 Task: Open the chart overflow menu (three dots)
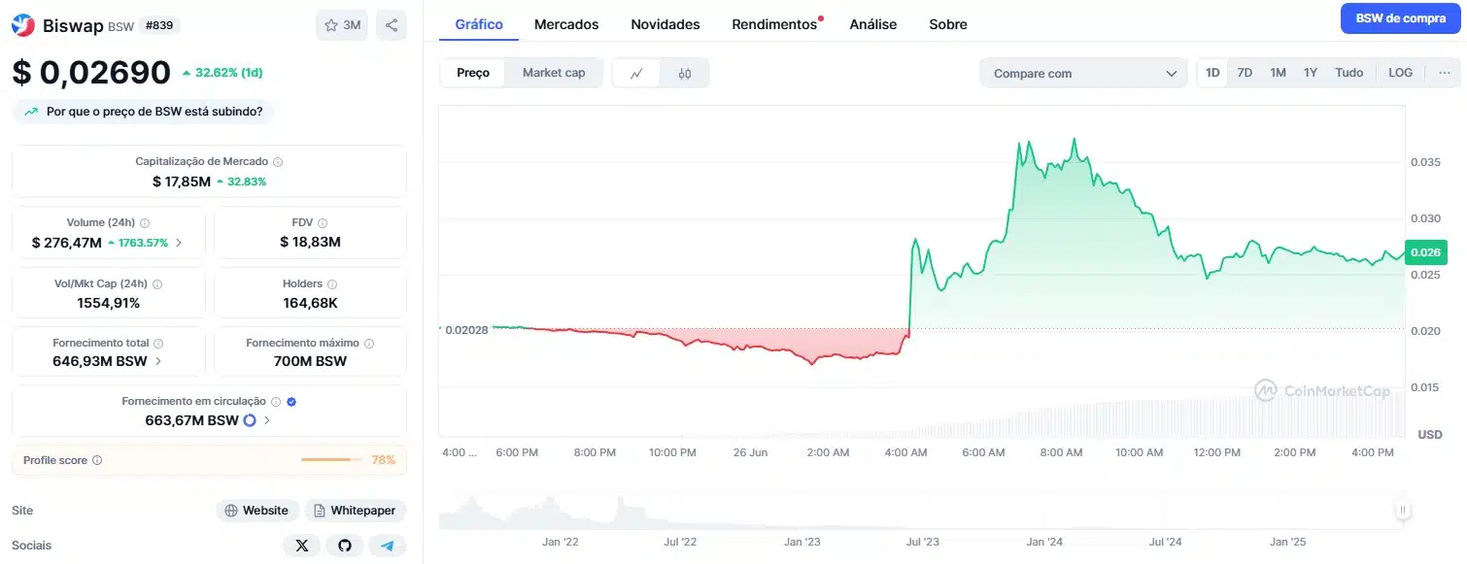[1445, 72]
